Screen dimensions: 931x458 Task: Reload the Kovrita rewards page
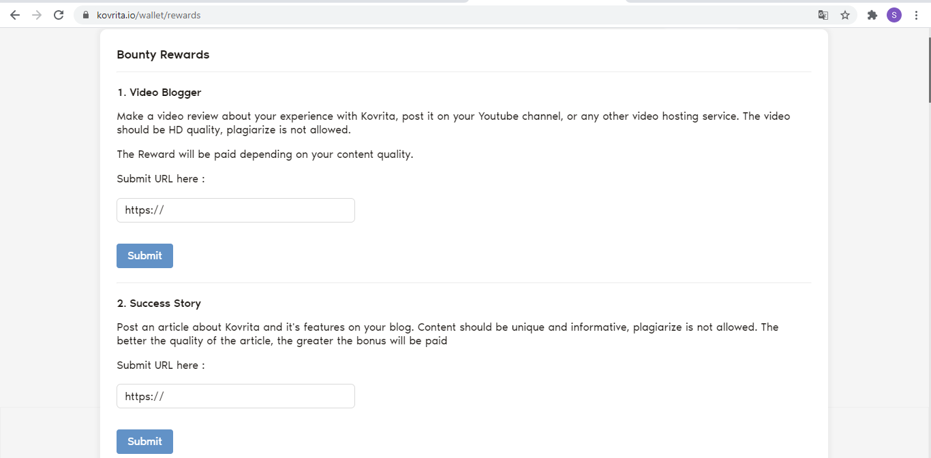point(59,15)
